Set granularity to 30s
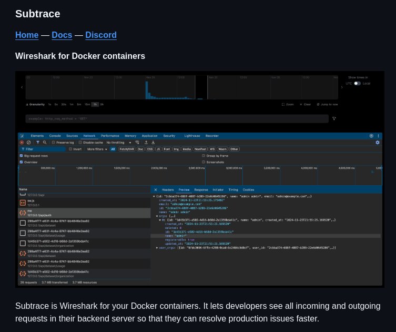Screen dimensions: 396x332 64,104
